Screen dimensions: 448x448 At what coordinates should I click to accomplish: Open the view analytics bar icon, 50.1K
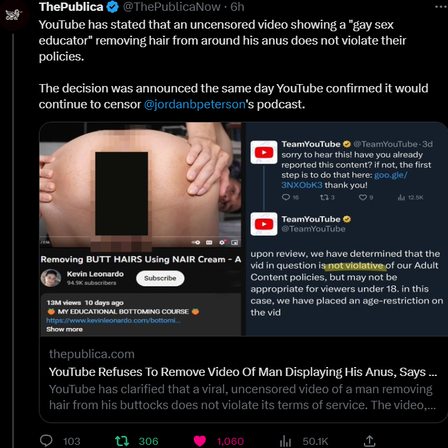[x=285, y=441]
